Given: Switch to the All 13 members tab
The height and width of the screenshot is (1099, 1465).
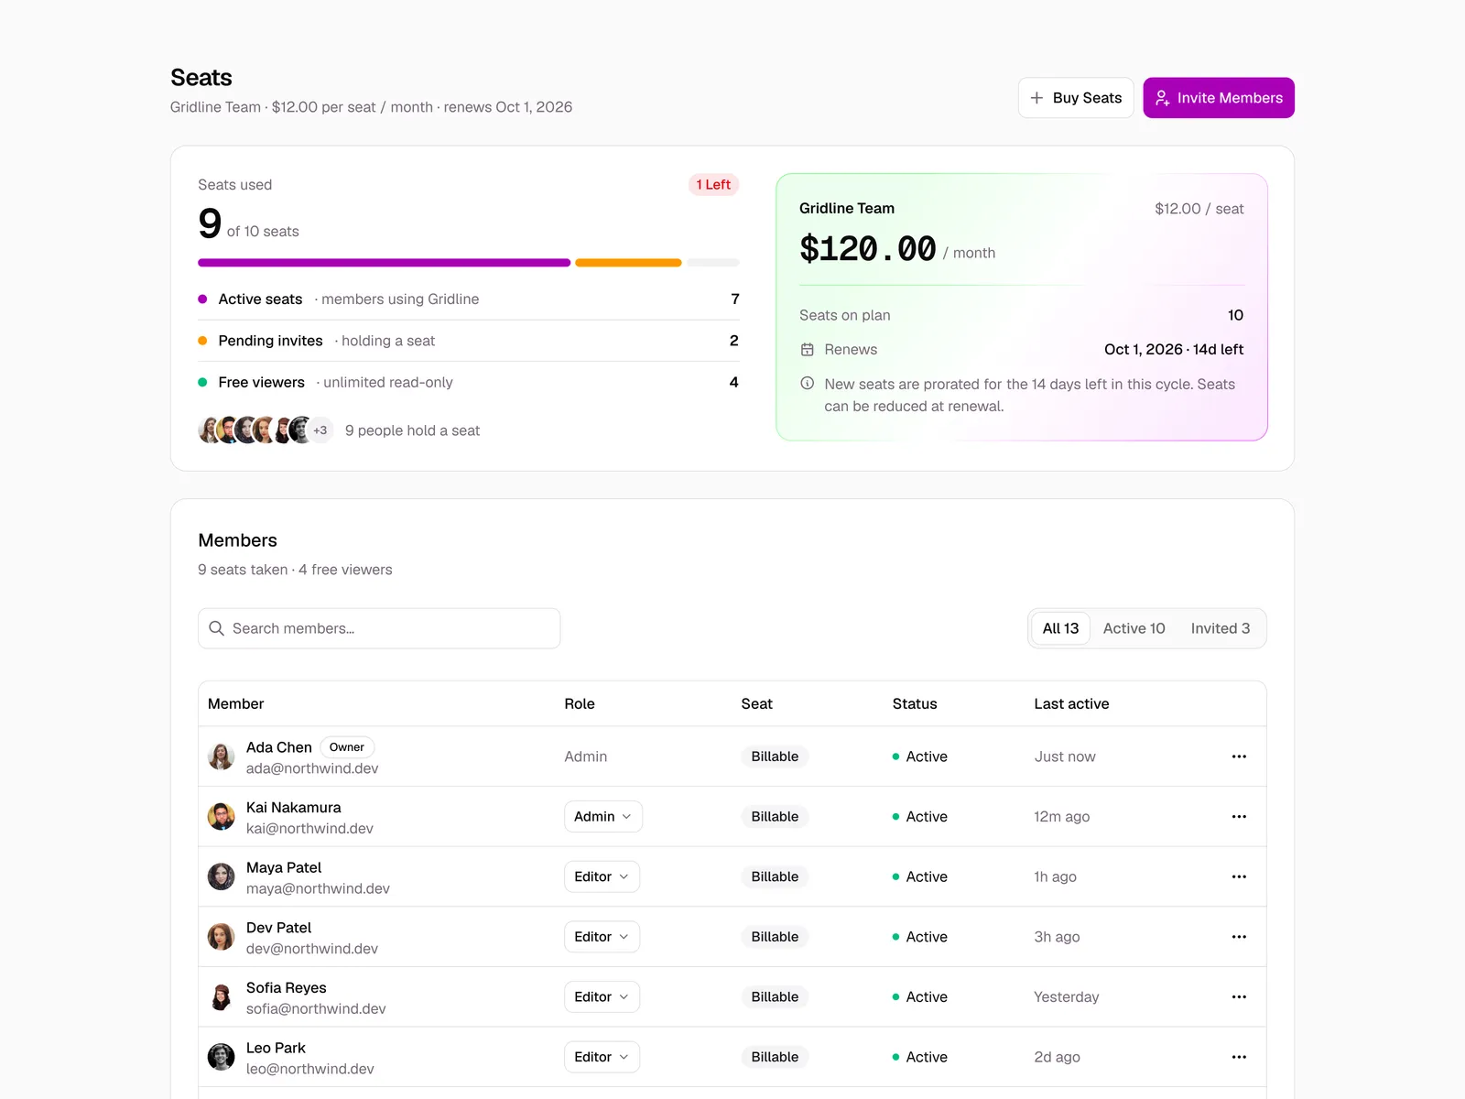Looking at the screenshot, I should click(x=1060, y=628).
